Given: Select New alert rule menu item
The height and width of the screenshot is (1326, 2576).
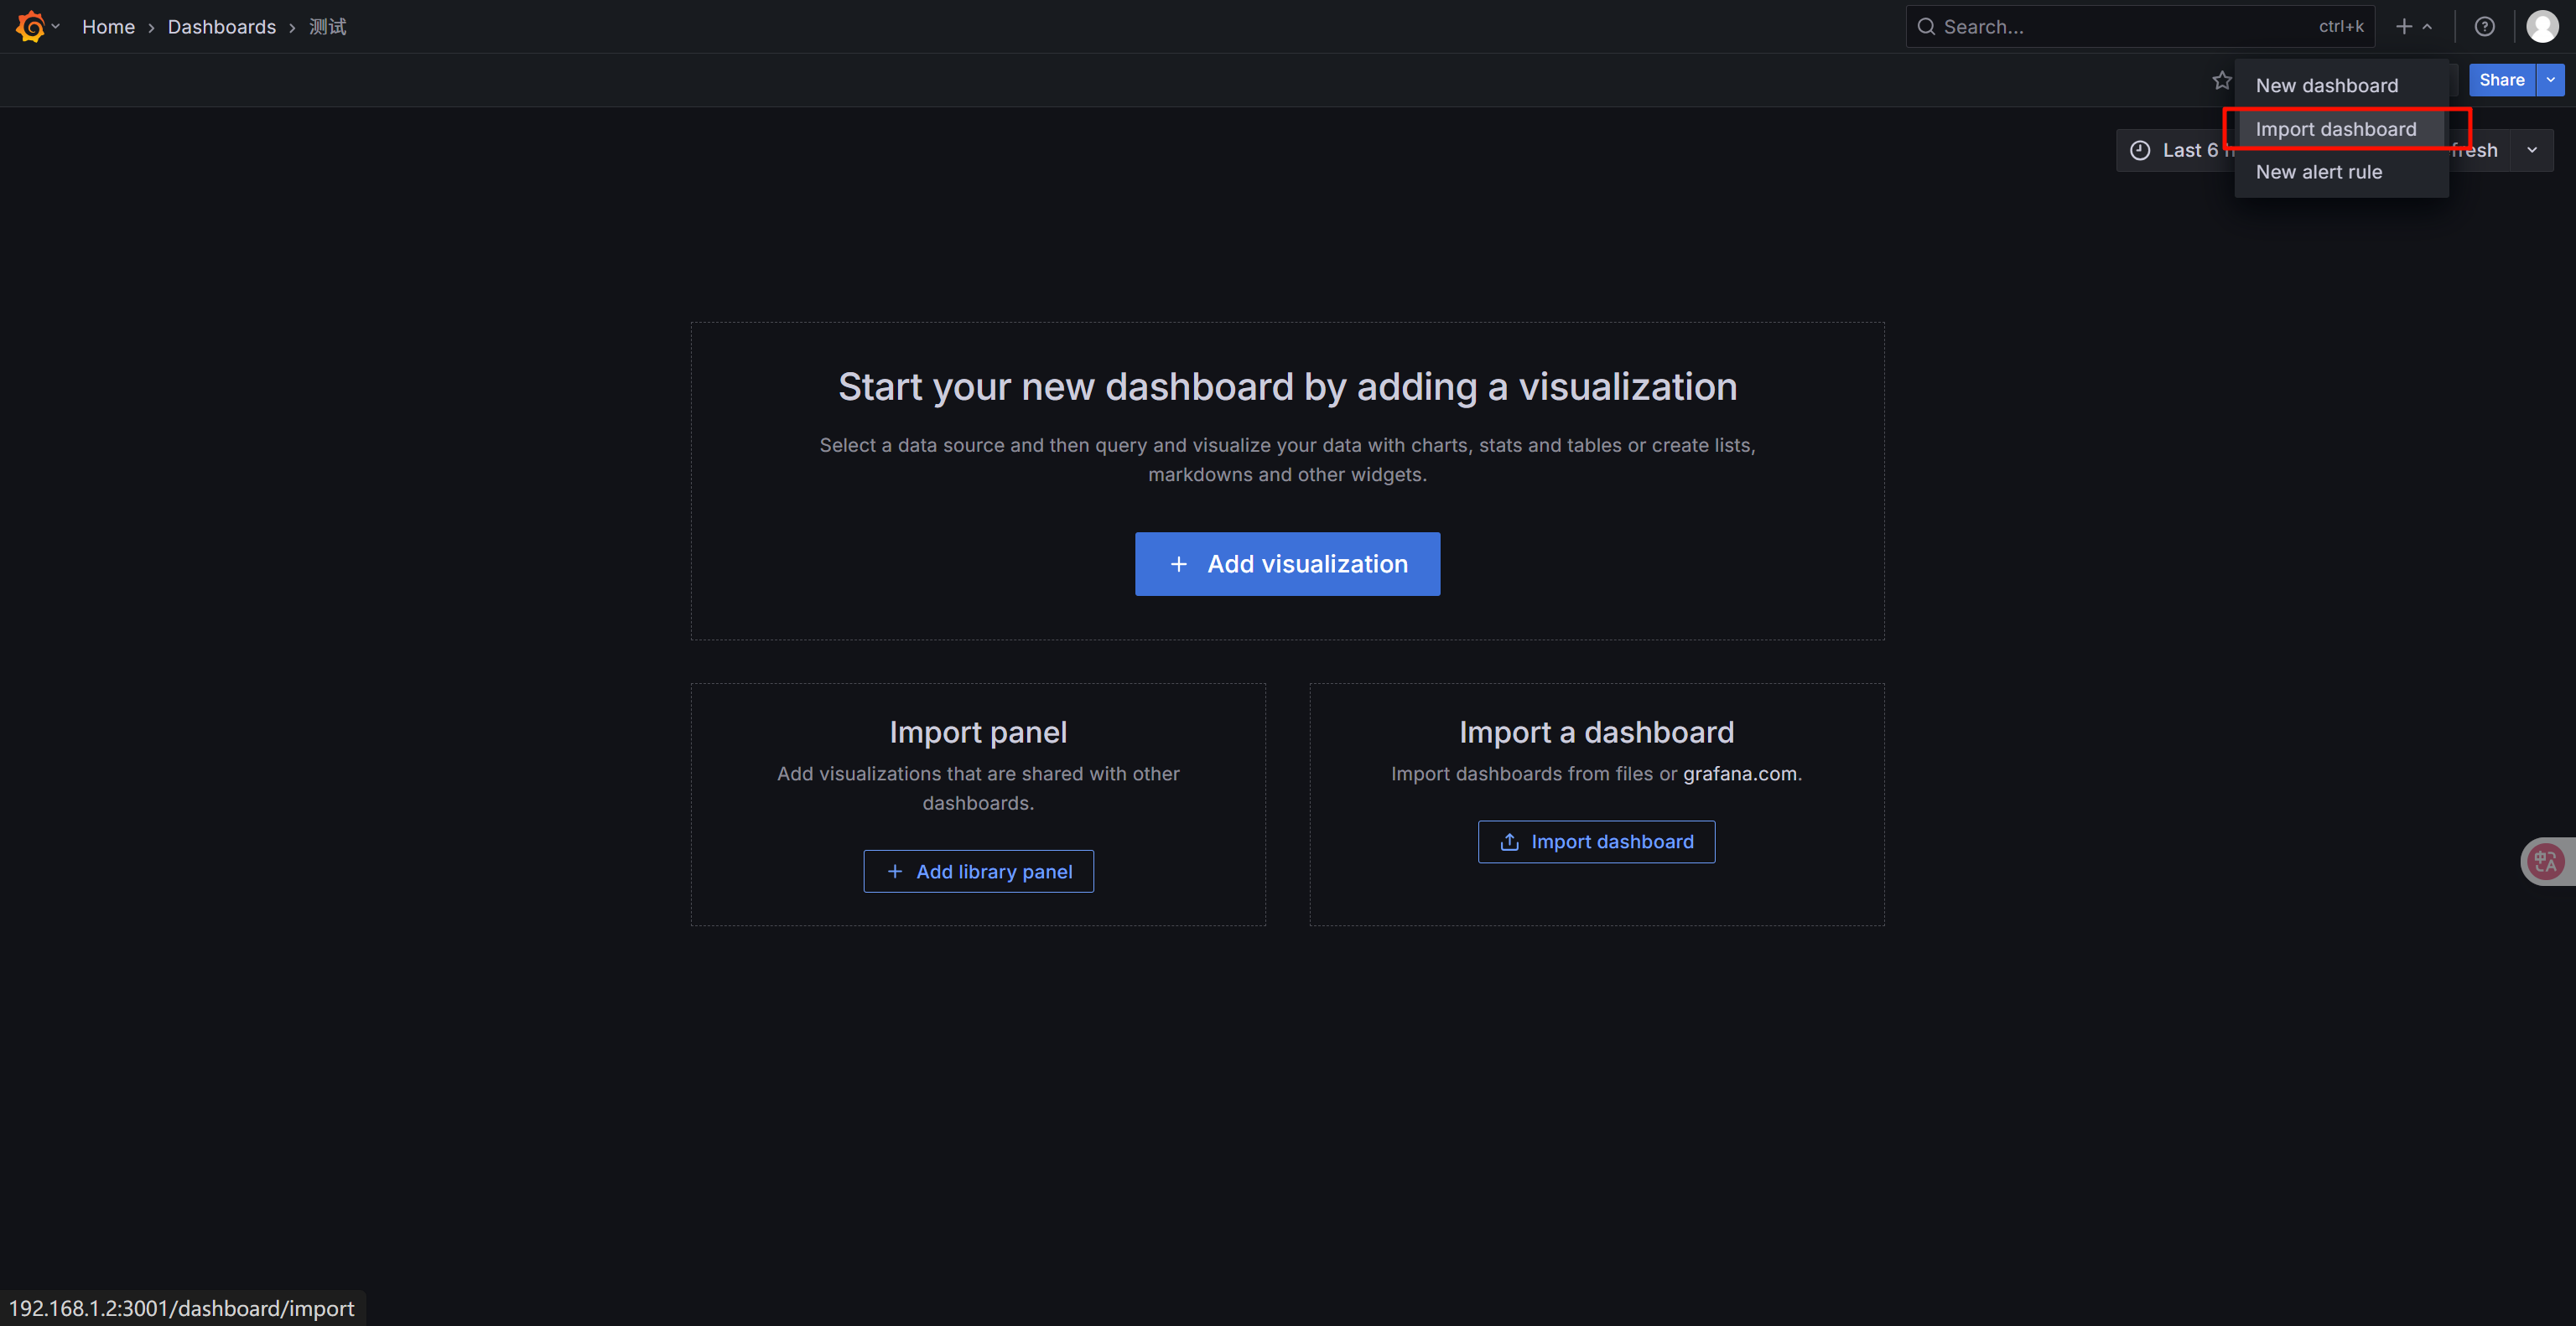Looking at the screenshot, I should tap(2318, 172).
